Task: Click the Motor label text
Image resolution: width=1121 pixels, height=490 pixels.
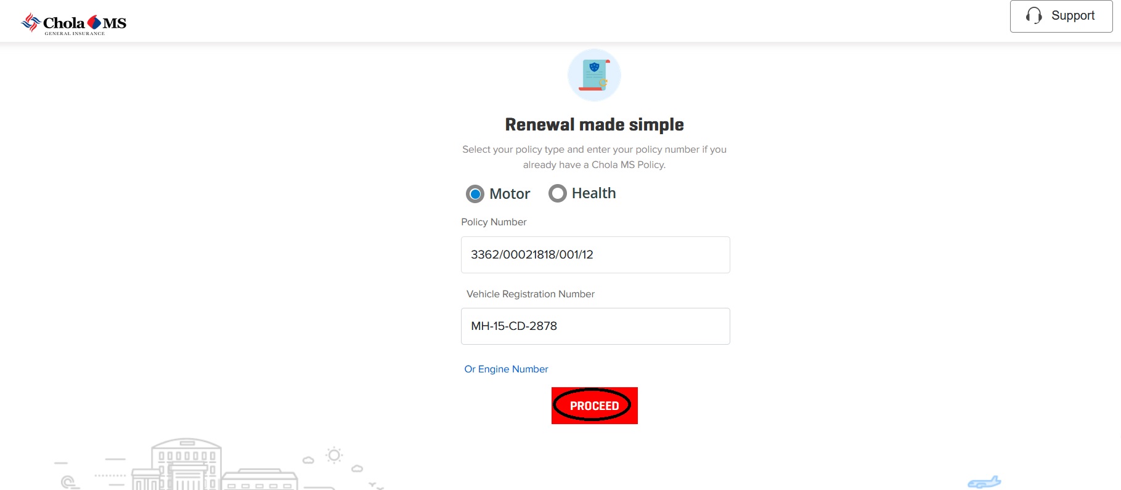Action: pyautogui.click(x=510, y=194)
